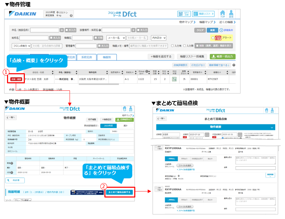Switch to the 機器別 tab
This screenshot has height=219, width=285.
click(107, 57)
